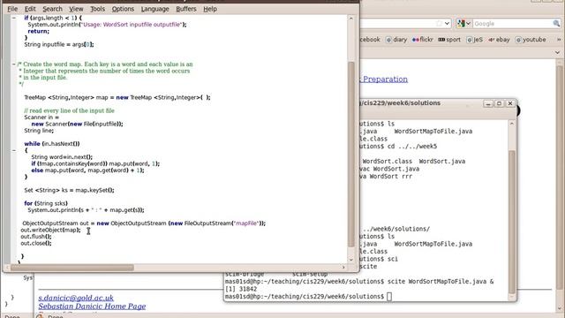The width and height of the screenshot is (565, 318).
Task: Click the editor vertical scrollbar up arrow
Action: coord(351,18)
